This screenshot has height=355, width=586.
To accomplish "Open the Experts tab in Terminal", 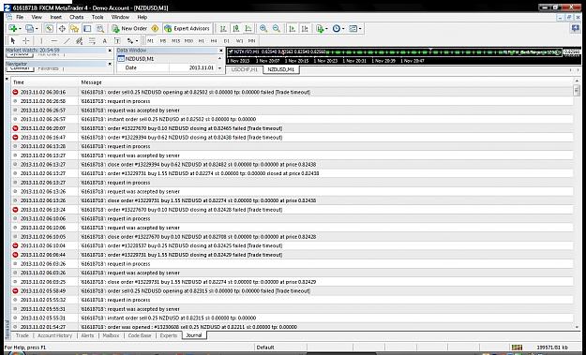I will [x=169, y=335].
